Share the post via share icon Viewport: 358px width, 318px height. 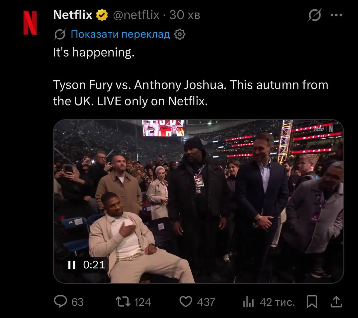tap(336, 302)
